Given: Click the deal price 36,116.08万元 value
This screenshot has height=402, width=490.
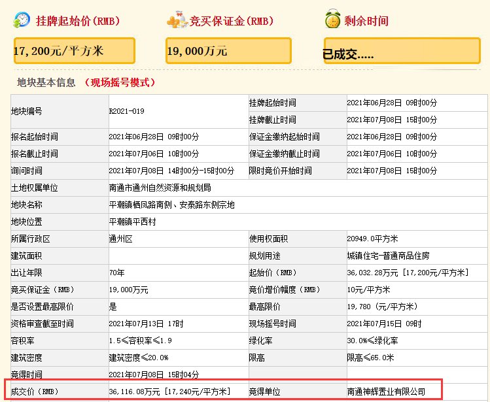Looking at the screenshot, I should point(170,392).
